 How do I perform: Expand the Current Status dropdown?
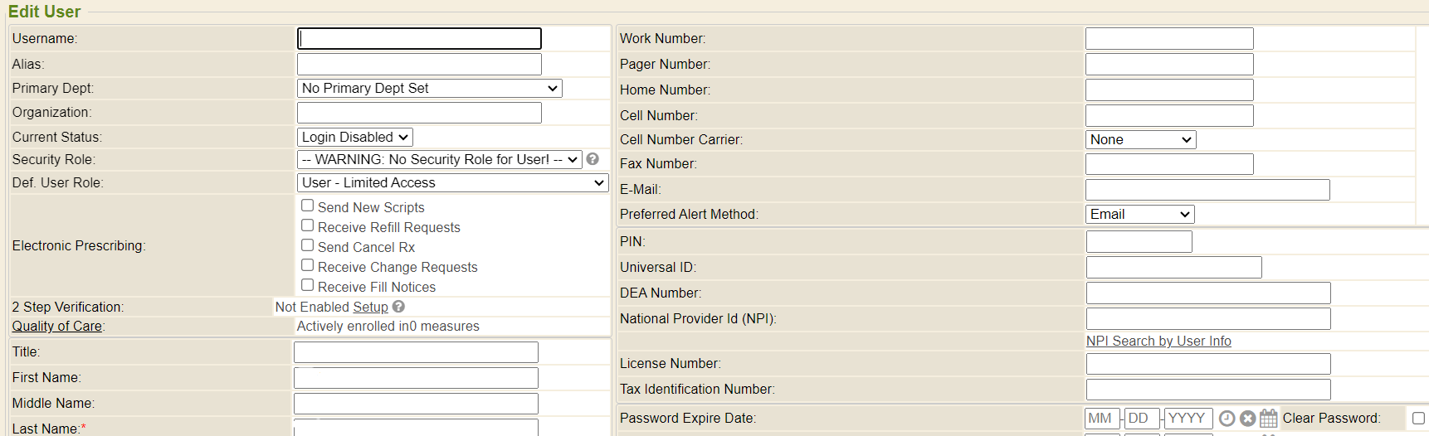[354, 138]
